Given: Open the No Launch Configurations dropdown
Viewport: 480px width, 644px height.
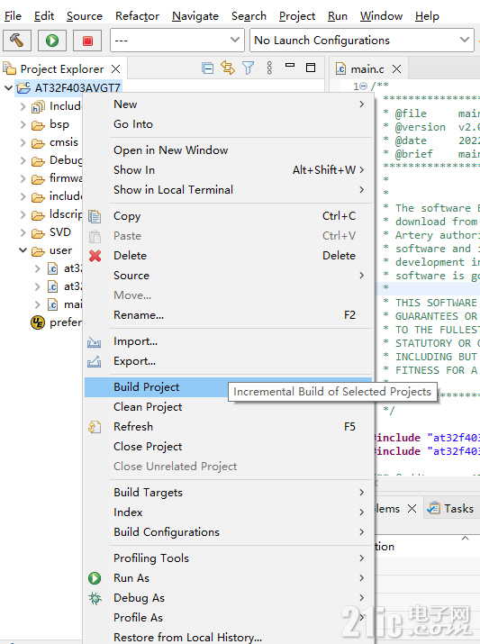Looking at the screenshot, I should coord(362,41).
